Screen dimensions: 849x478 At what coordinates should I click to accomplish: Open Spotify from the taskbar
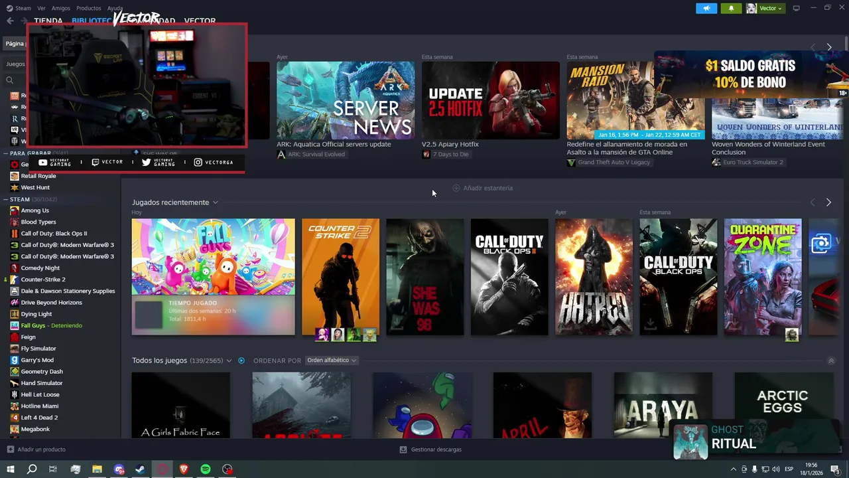click(x=206, y=469)
